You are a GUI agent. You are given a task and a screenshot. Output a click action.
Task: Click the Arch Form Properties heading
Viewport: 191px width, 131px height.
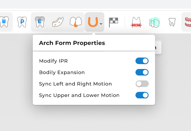point(72,43)
